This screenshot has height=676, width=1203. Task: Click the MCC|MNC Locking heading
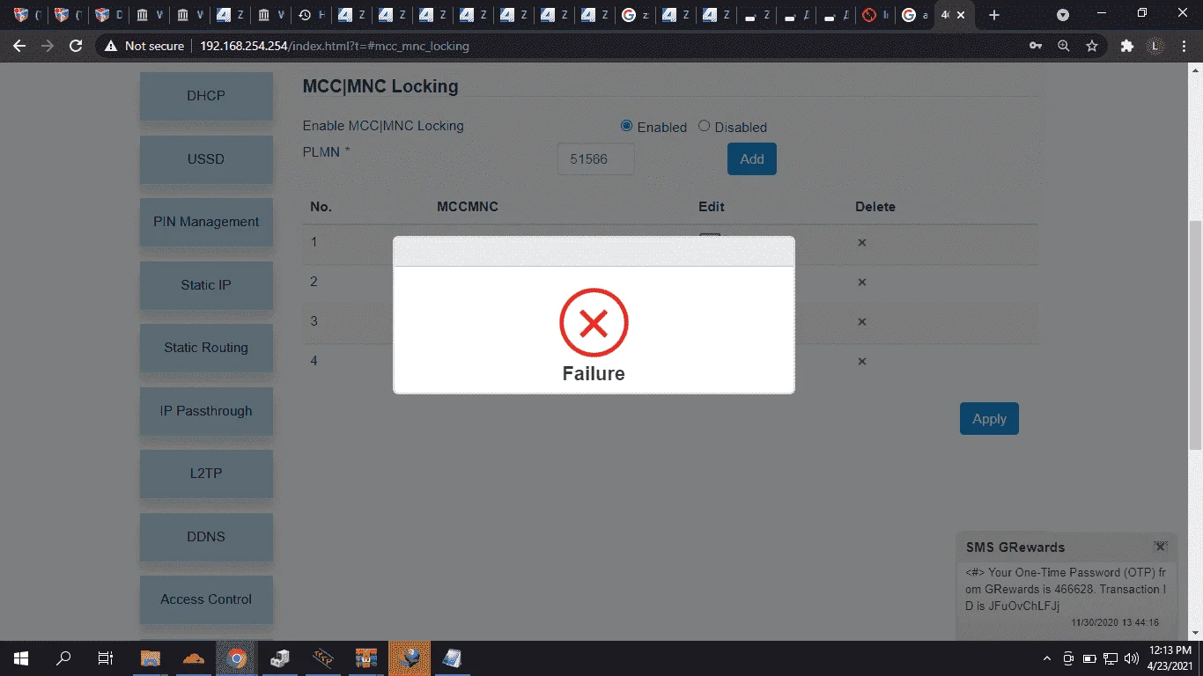click(380, 86)
